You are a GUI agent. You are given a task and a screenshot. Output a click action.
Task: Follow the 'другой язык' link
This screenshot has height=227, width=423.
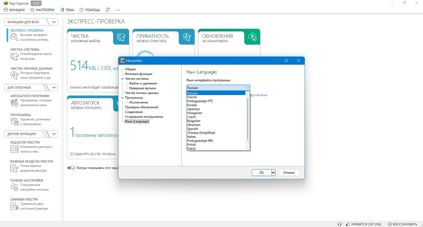pos(259,95)
